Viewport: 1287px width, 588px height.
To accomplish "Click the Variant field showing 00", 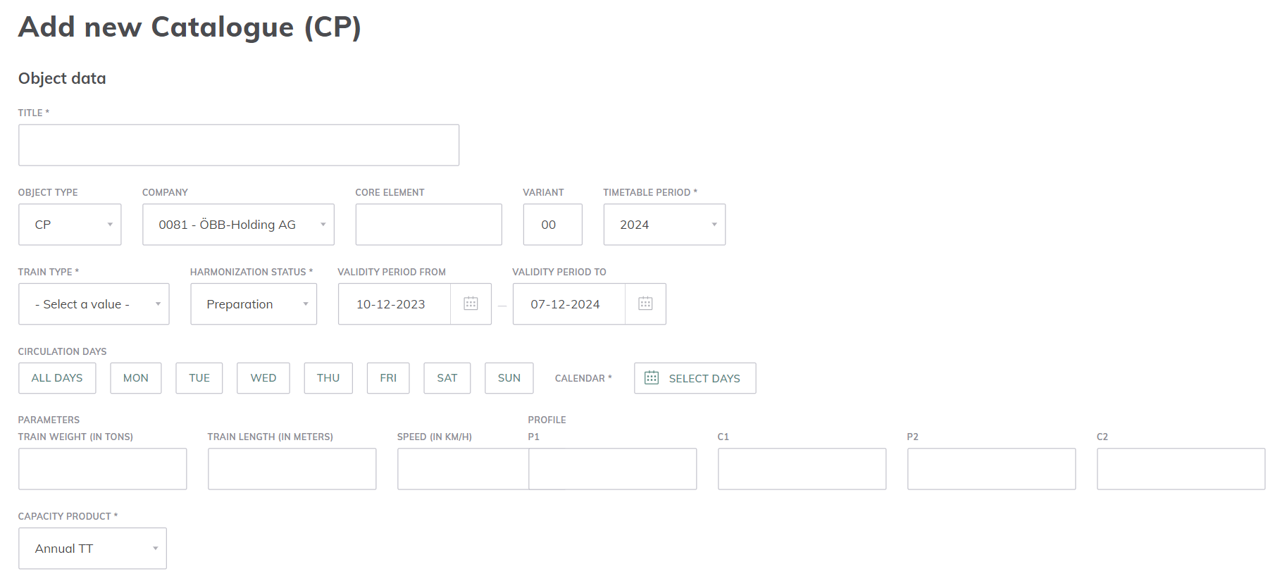I will (x=552, y=225).
